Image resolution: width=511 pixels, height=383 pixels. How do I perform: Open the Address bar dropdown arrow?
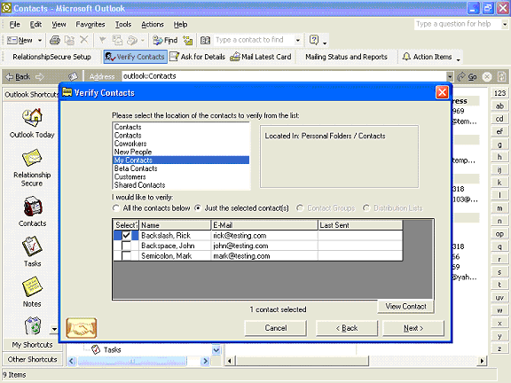(x=450, y=77)
